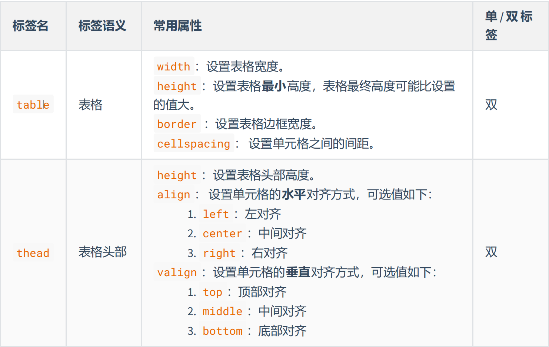549x347 pixels.
Task: Click the 'cellspacing' attribute code
Action: 194,143
